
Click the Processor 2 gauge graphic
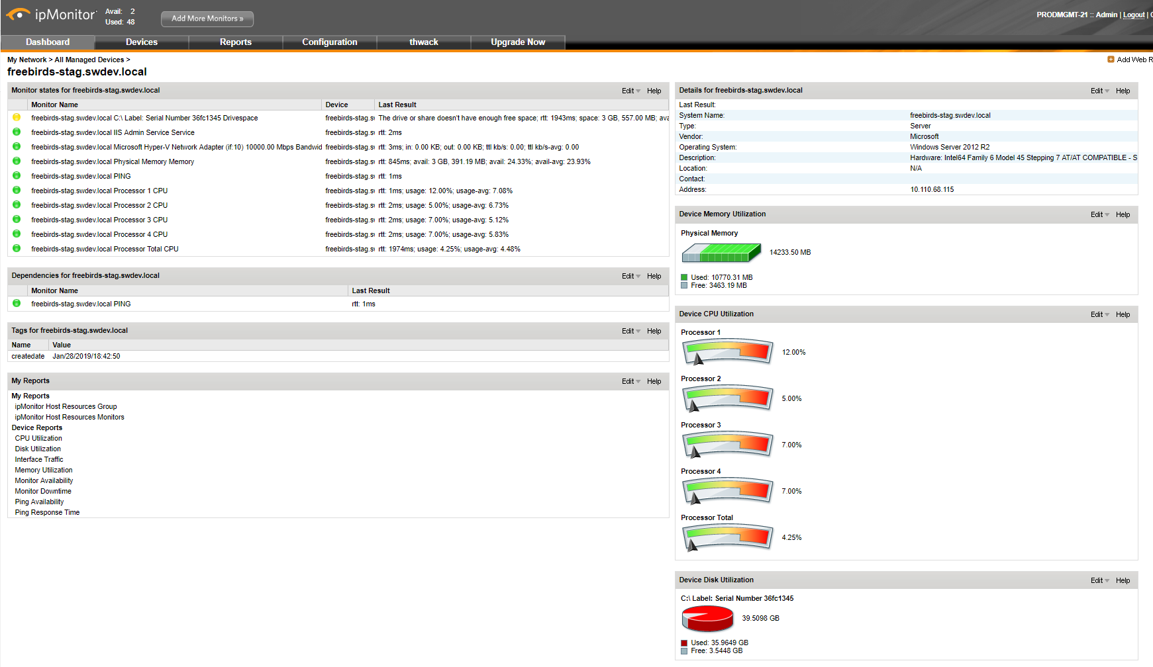click(x=727, y=398)
